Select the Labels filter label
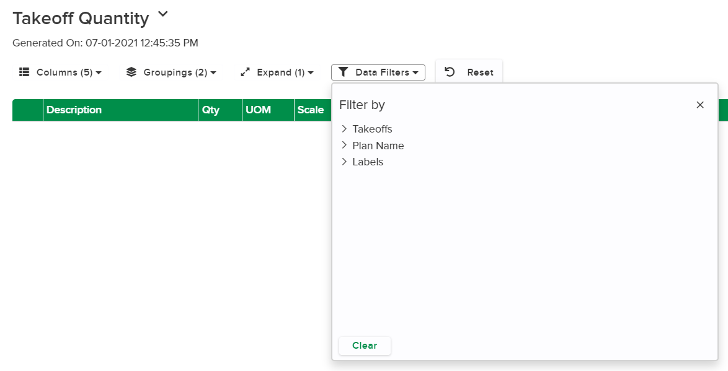Viewport: 728px width, 371px height. (x=368, y=162)
